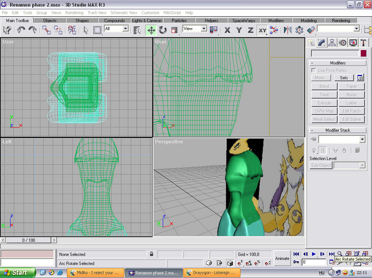Screen dimensions: 372x278
Task: Click the Use Pivot Point Center icon
Action: click(x=214, y=30)
